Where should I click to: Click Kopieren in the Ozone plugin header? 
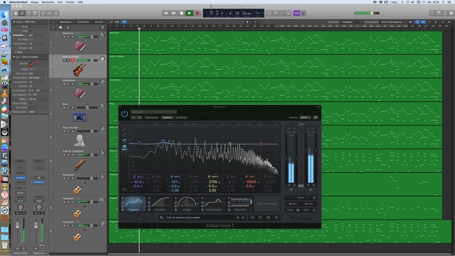[168, 117]
